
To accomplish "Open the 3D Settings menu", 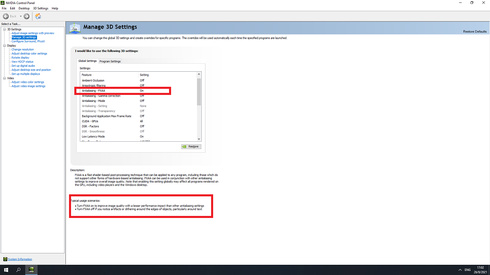I will pos(40,8).
